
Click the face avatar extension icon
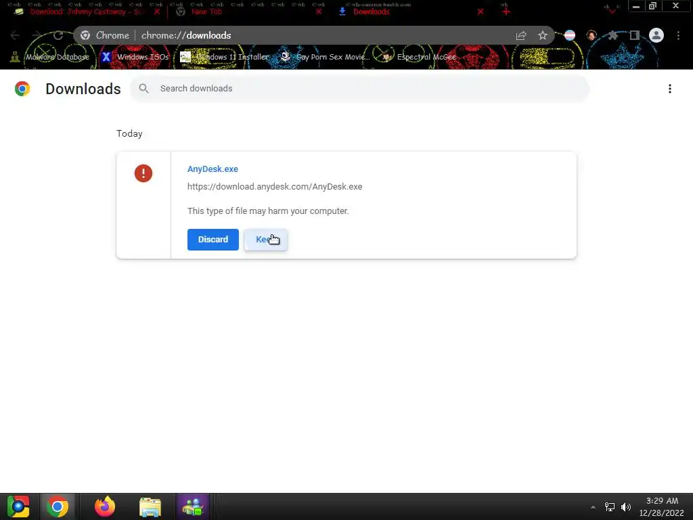click(591, 35)
